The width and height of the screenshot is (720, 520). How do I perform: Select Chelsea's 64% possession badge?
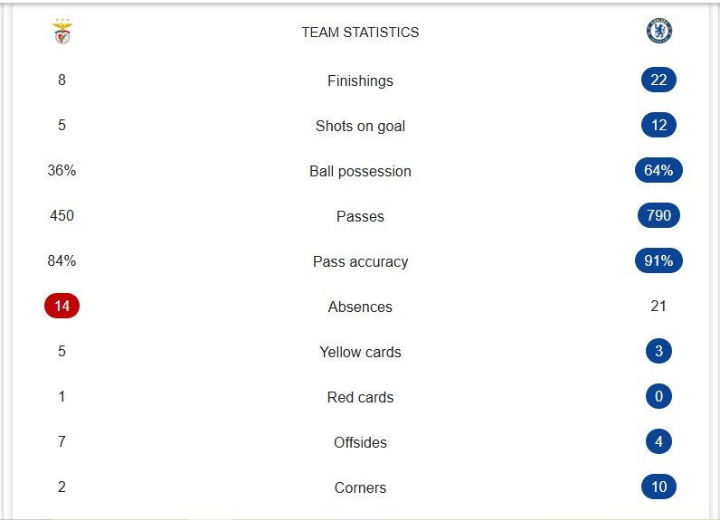(658, 170)
